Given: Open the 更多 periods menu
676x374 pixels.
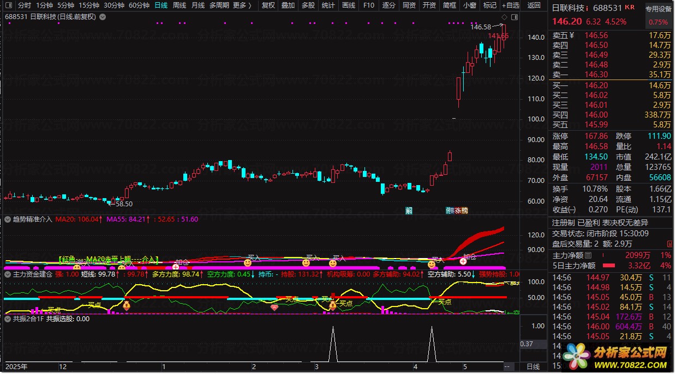Looking at the screenshot, I should coord(242,5).
